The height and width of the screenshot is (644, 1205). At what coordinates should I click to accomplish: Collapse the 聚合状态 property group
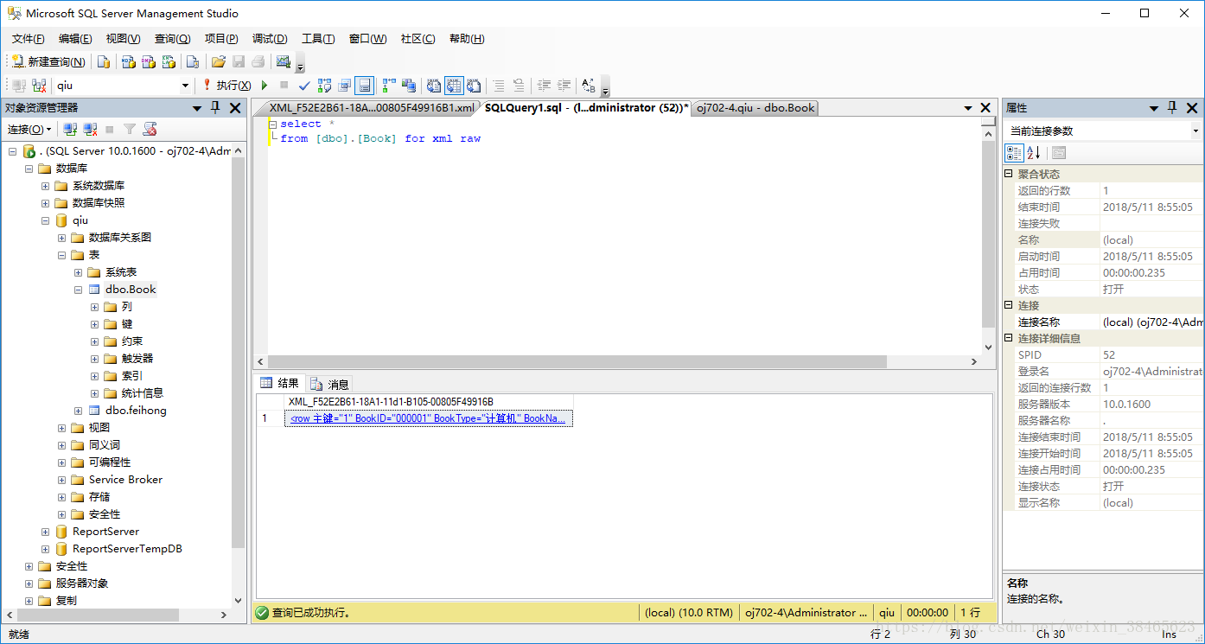tap(1009, 174)
